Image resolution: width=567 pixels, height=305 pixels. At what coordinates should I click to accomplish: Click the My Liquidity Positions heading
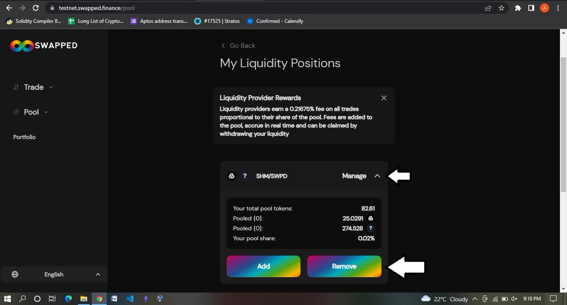(x=280, y=63)
